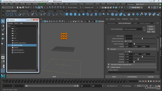This screenshot has height=91, width=162.
Task: Create a NURBS torus from shelf
Action: 88,14
